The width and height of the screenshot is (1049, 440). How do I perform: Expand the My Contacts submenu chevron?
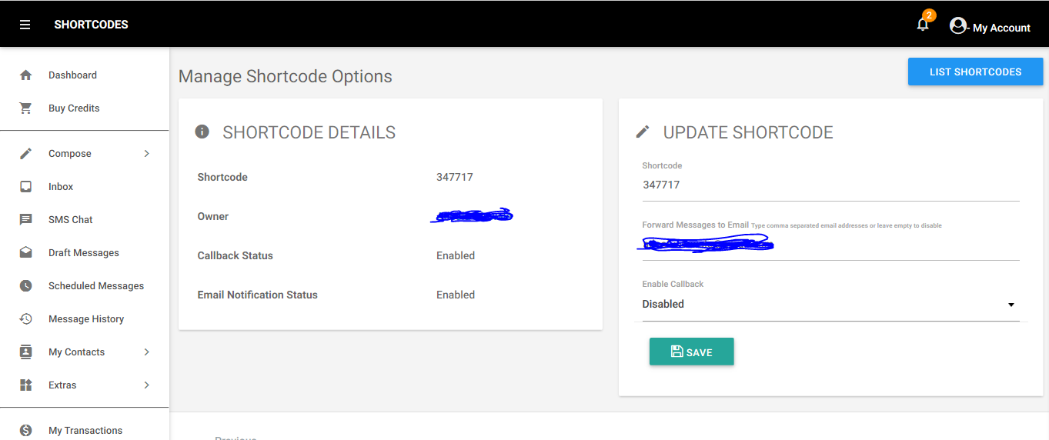click(x=146, y=352)
